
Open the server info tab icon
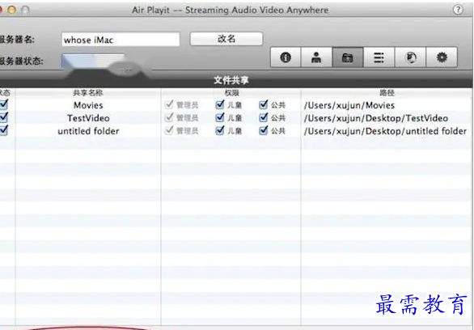pyautogui.click(x=286, y=57)
